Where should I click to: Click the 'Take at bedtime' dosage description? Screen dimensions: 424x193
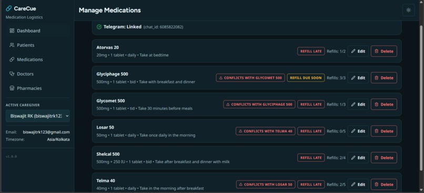pyautogui.click(x=154, y=55)
